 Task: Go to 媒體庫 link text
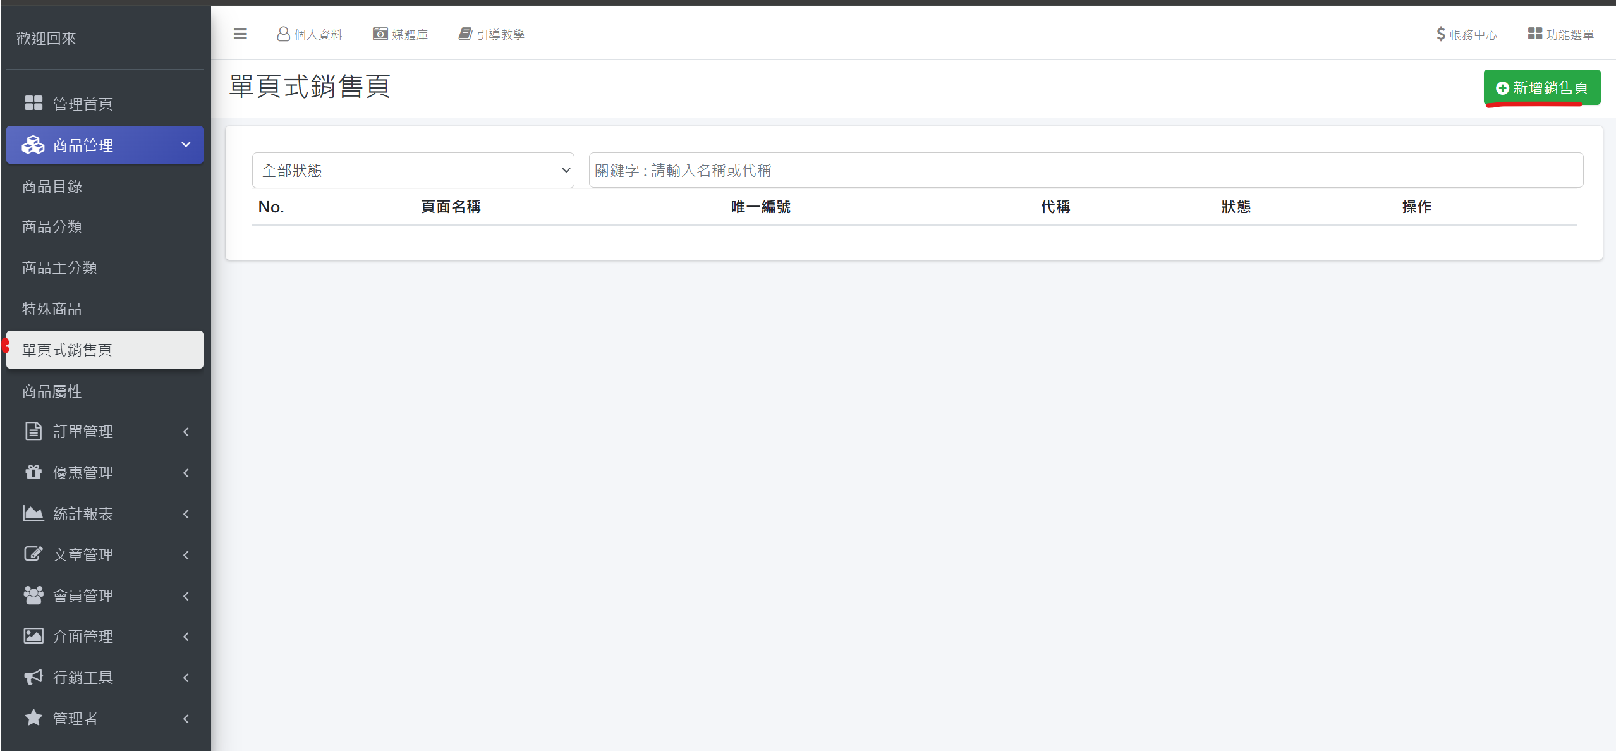pos(410,35)
